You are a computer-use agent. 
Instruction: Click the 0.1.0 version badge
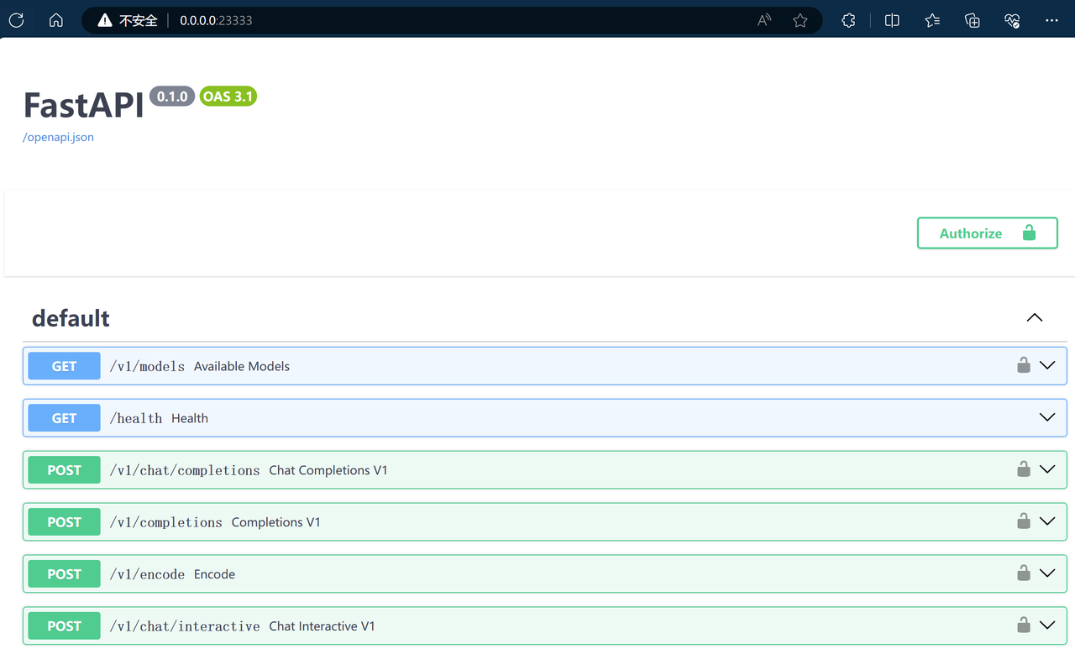coord(172,97)
